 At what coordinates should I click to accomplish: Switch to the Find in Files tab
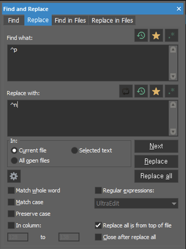(70, 21)
